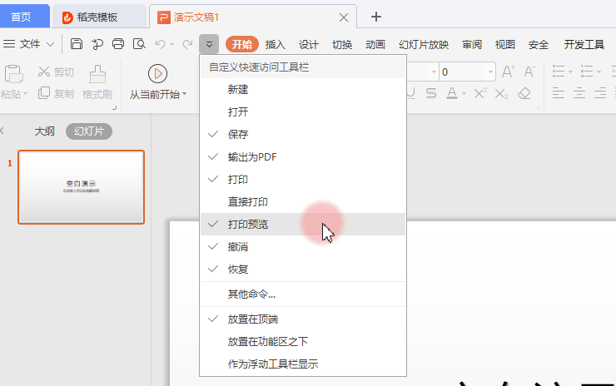The height and width of the screenshot is (386, 616).
Task: Click the 开始 ribbon tab button
Action: [242, 44]
